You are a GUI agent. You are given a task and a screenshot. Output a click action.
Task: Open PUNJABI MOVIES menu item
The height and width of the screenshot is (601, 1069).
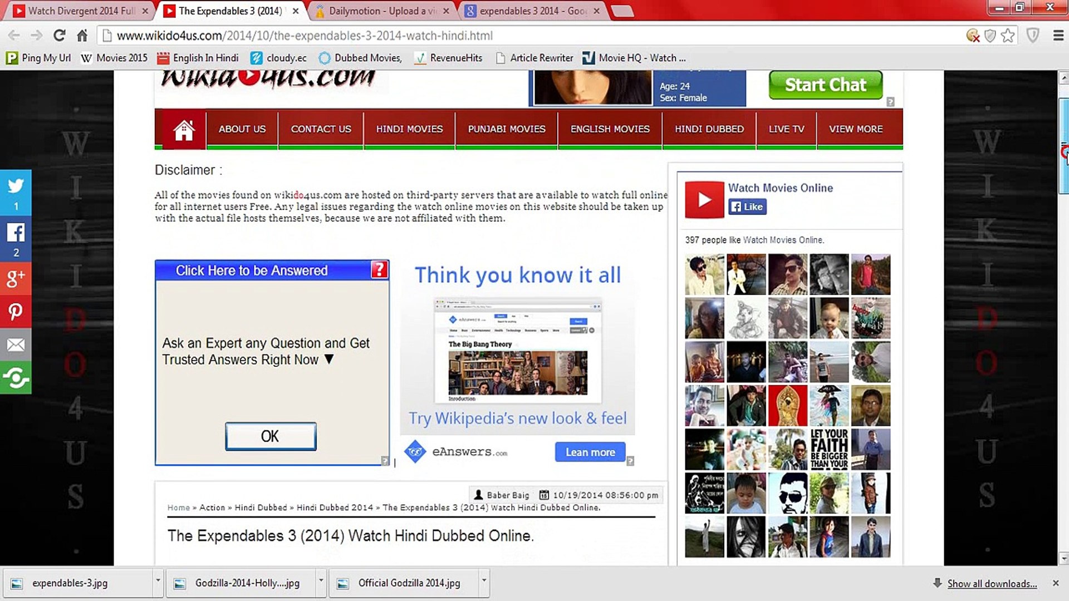pos(507,129)
